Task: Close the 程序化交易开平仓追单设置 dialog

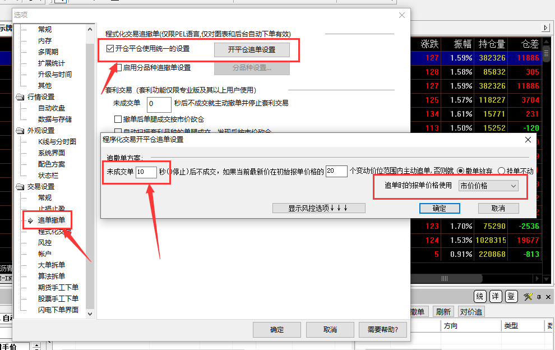Action: pos(528,140)
